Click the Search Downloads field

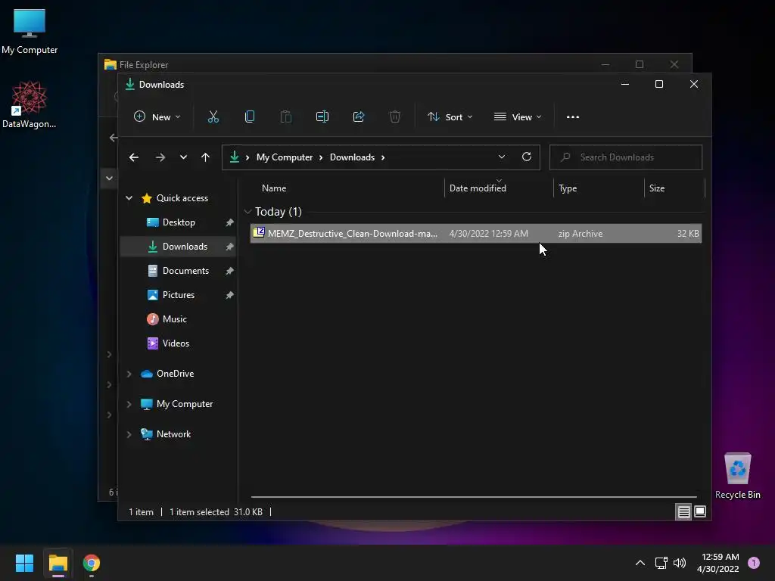point(626,157)
